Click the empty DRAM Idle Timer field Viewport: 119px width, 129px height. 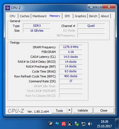tap(71, 86)
